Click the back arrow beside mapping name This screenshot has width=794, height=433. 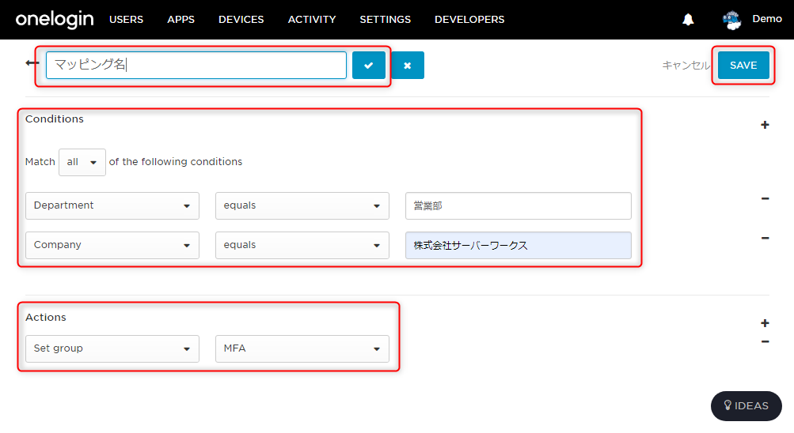coord(32,63)
